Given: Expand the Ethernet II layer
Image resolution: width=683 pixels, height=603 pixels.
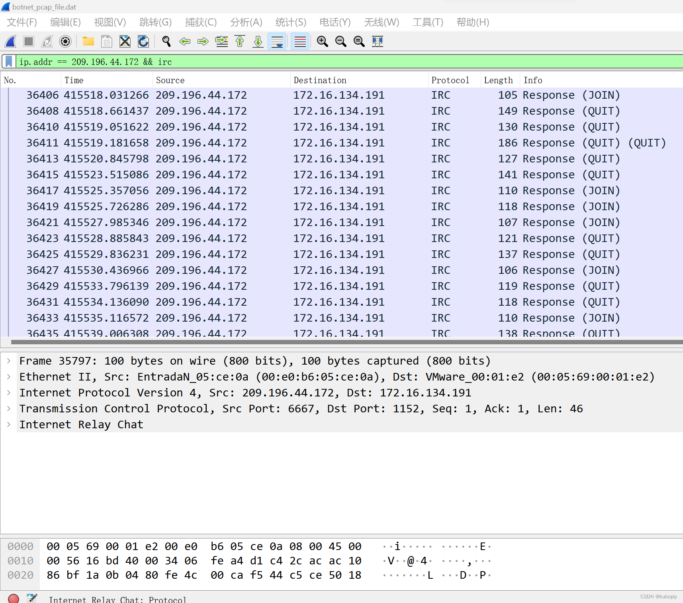Looking at the screenshot, I should pos(9,377).
